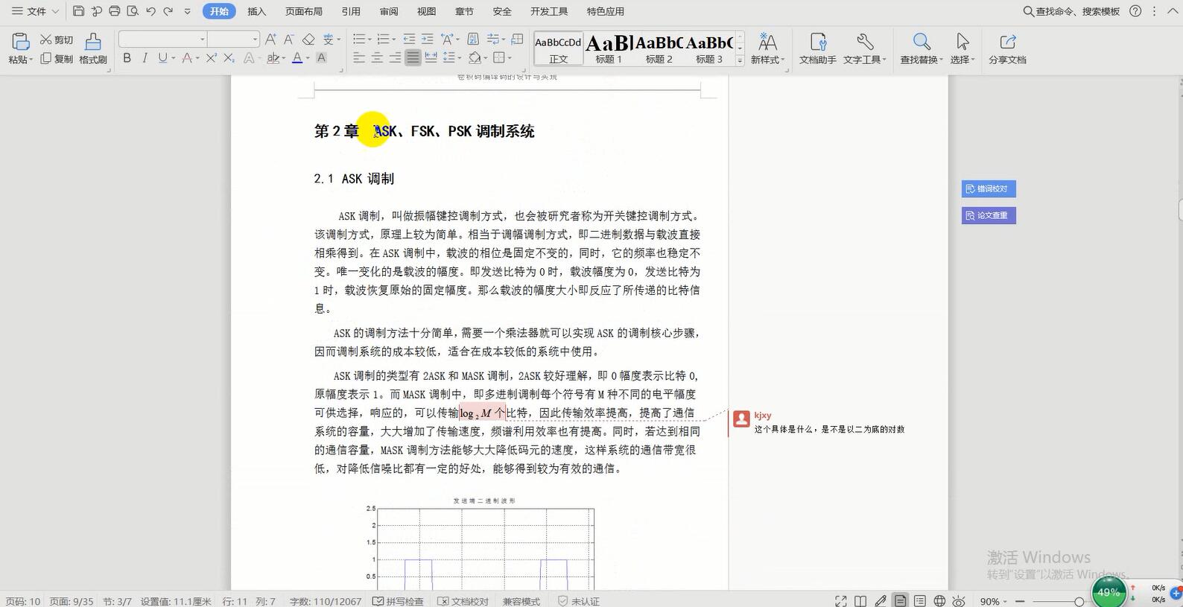The height and width of the screenshot is (607, 1183).
Task: Click eye protection mode icon
Action: click(x=959, y=601)
